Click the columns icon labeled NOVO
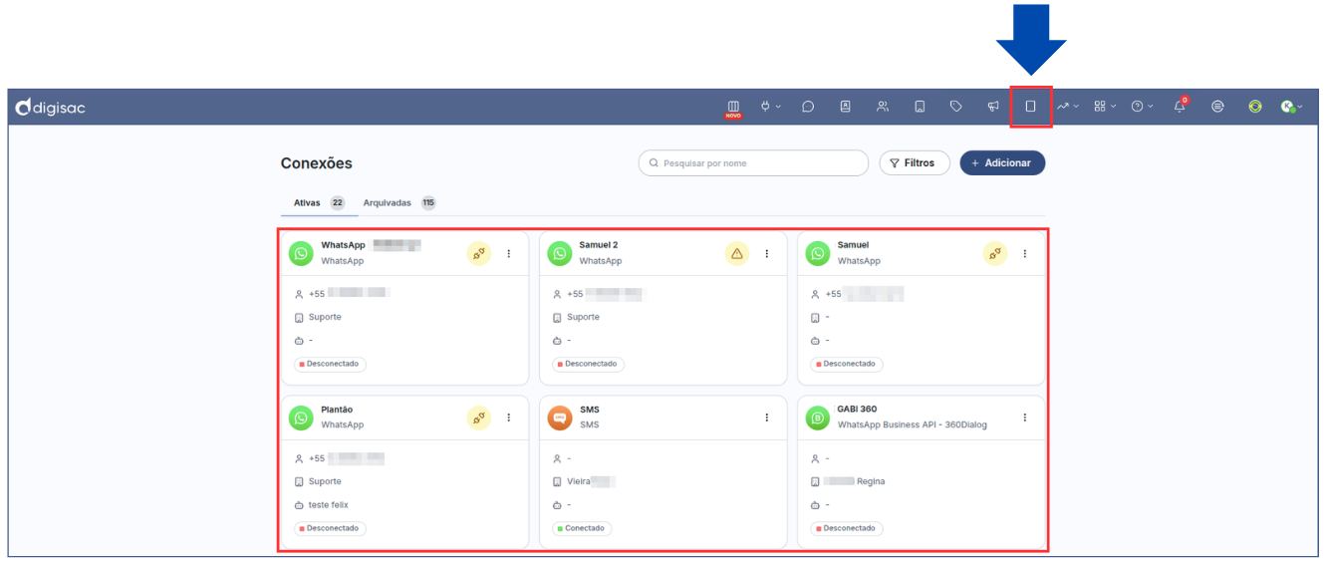Viewport: 1326px width, 563px height. pyautogui.click(x=733, y=107)
